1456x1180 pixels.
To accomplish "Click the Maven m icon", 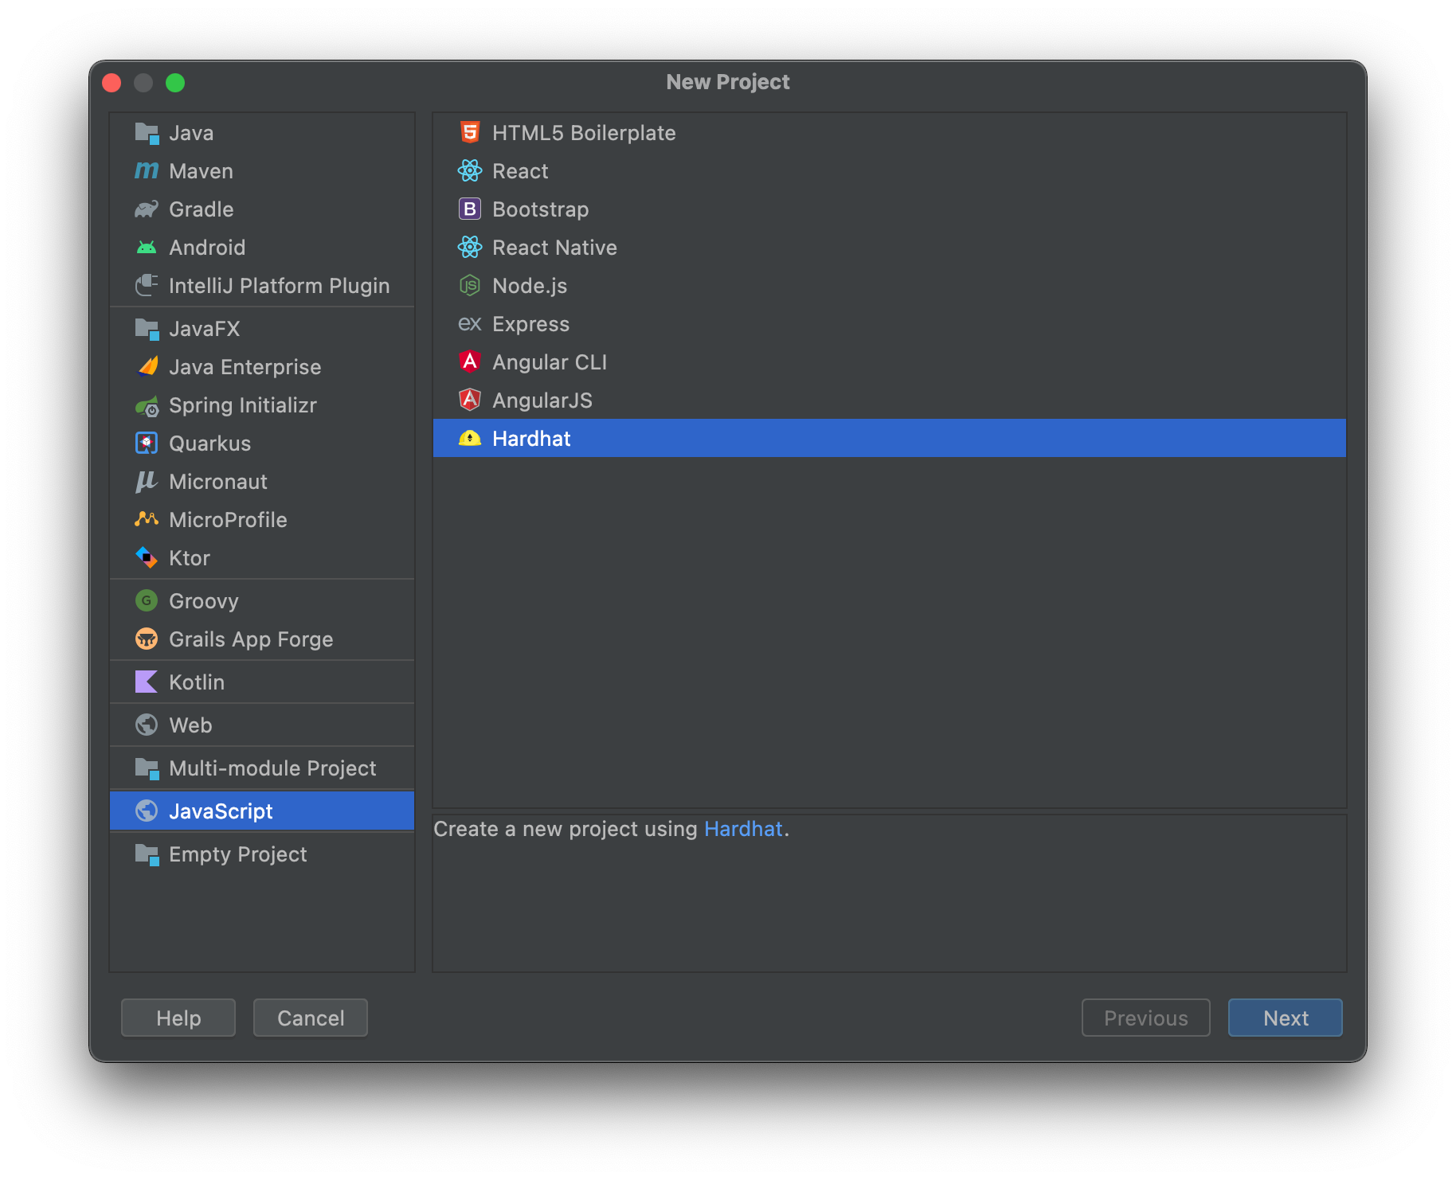I will (147, 171).
